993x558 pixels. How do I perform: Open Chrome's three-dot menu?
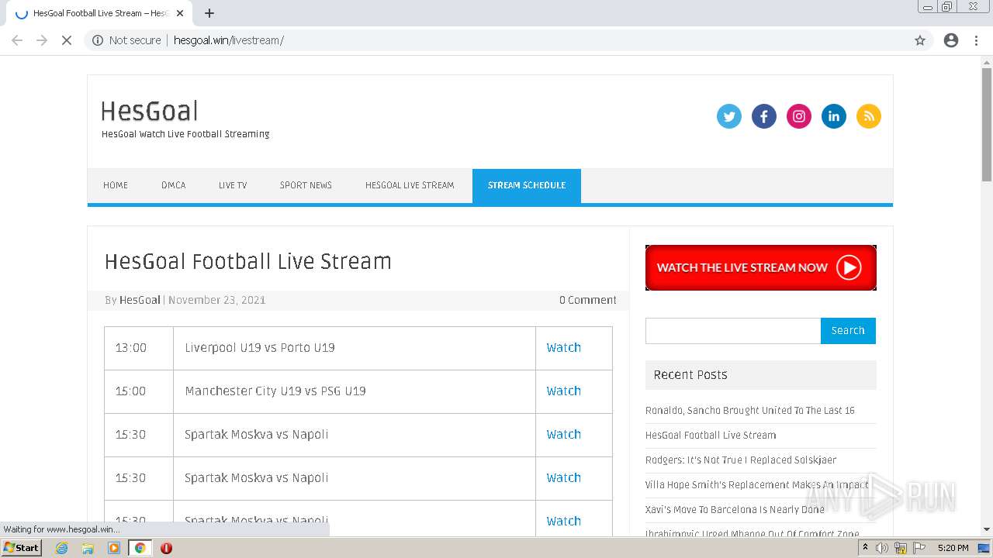(x=976, y=40)
